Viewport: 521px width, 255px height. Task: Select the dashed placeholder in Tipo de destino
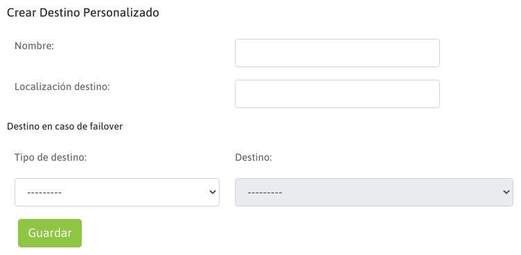point(44,193)
